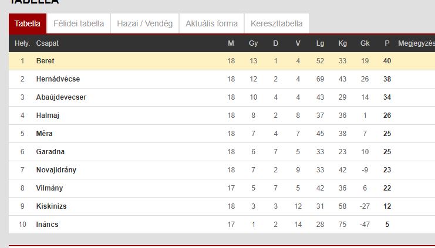Viewport: 435px width, 248px height.
Task: Open the Beret team link
Action: (45, 61)
